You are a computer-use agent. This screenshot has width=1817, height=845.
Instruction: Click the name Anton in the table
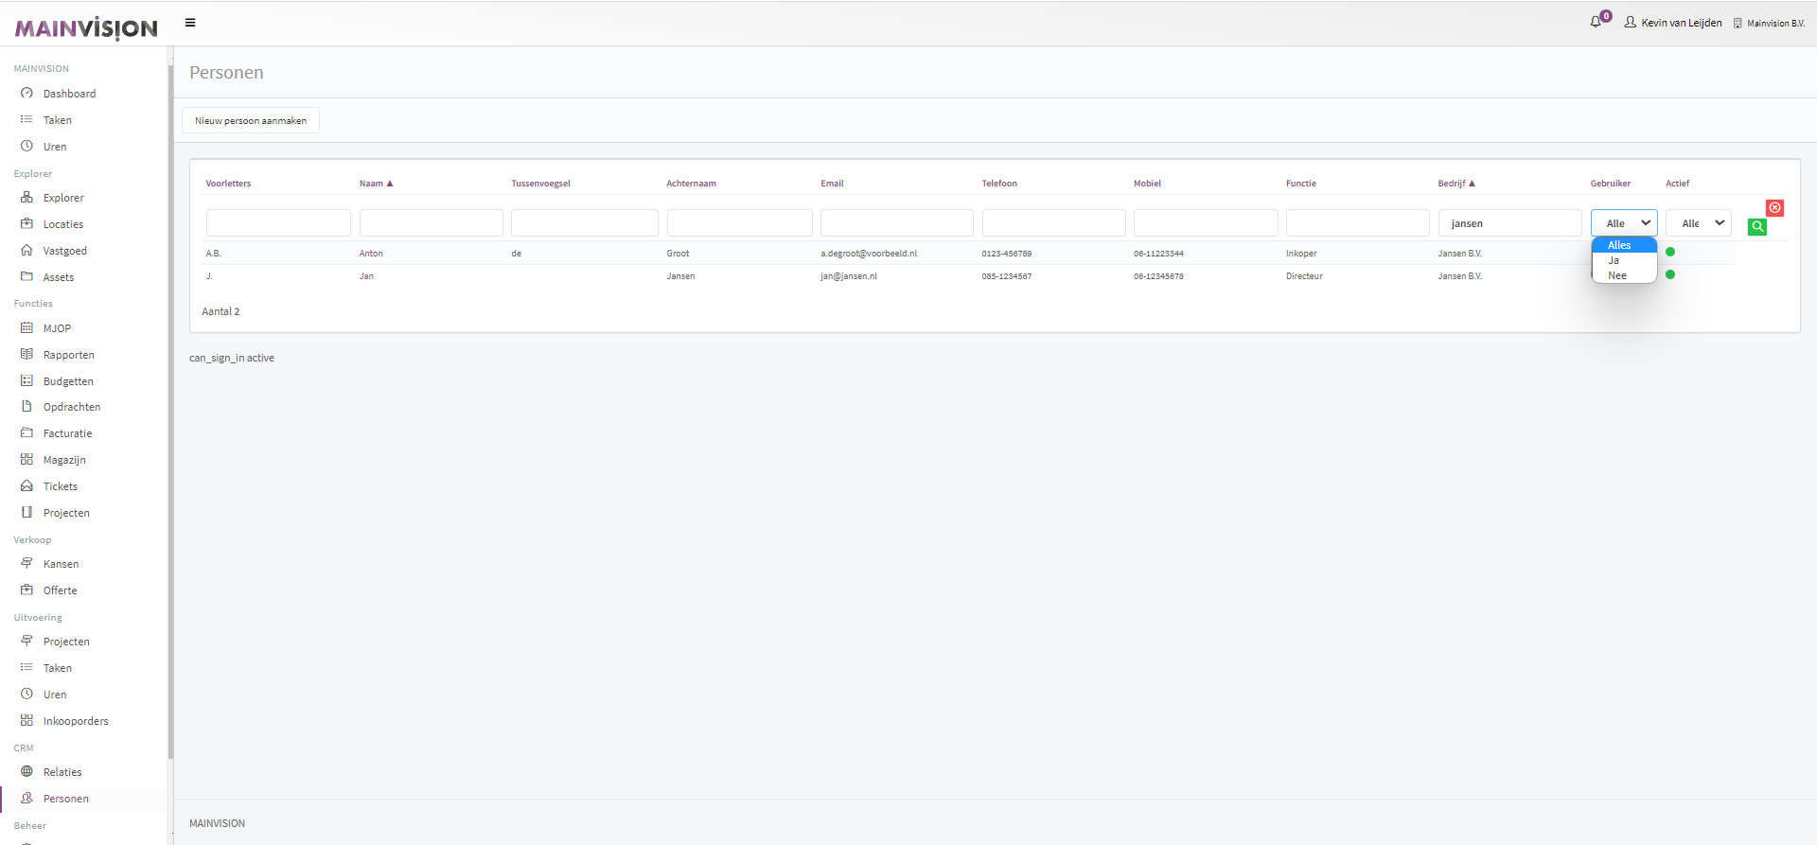click(371, 254)
